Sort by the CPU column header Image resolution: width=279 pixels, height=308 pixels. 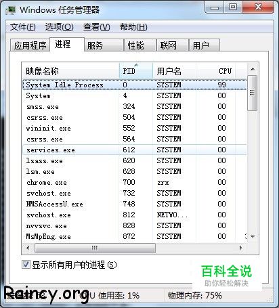tap(215, 71)
